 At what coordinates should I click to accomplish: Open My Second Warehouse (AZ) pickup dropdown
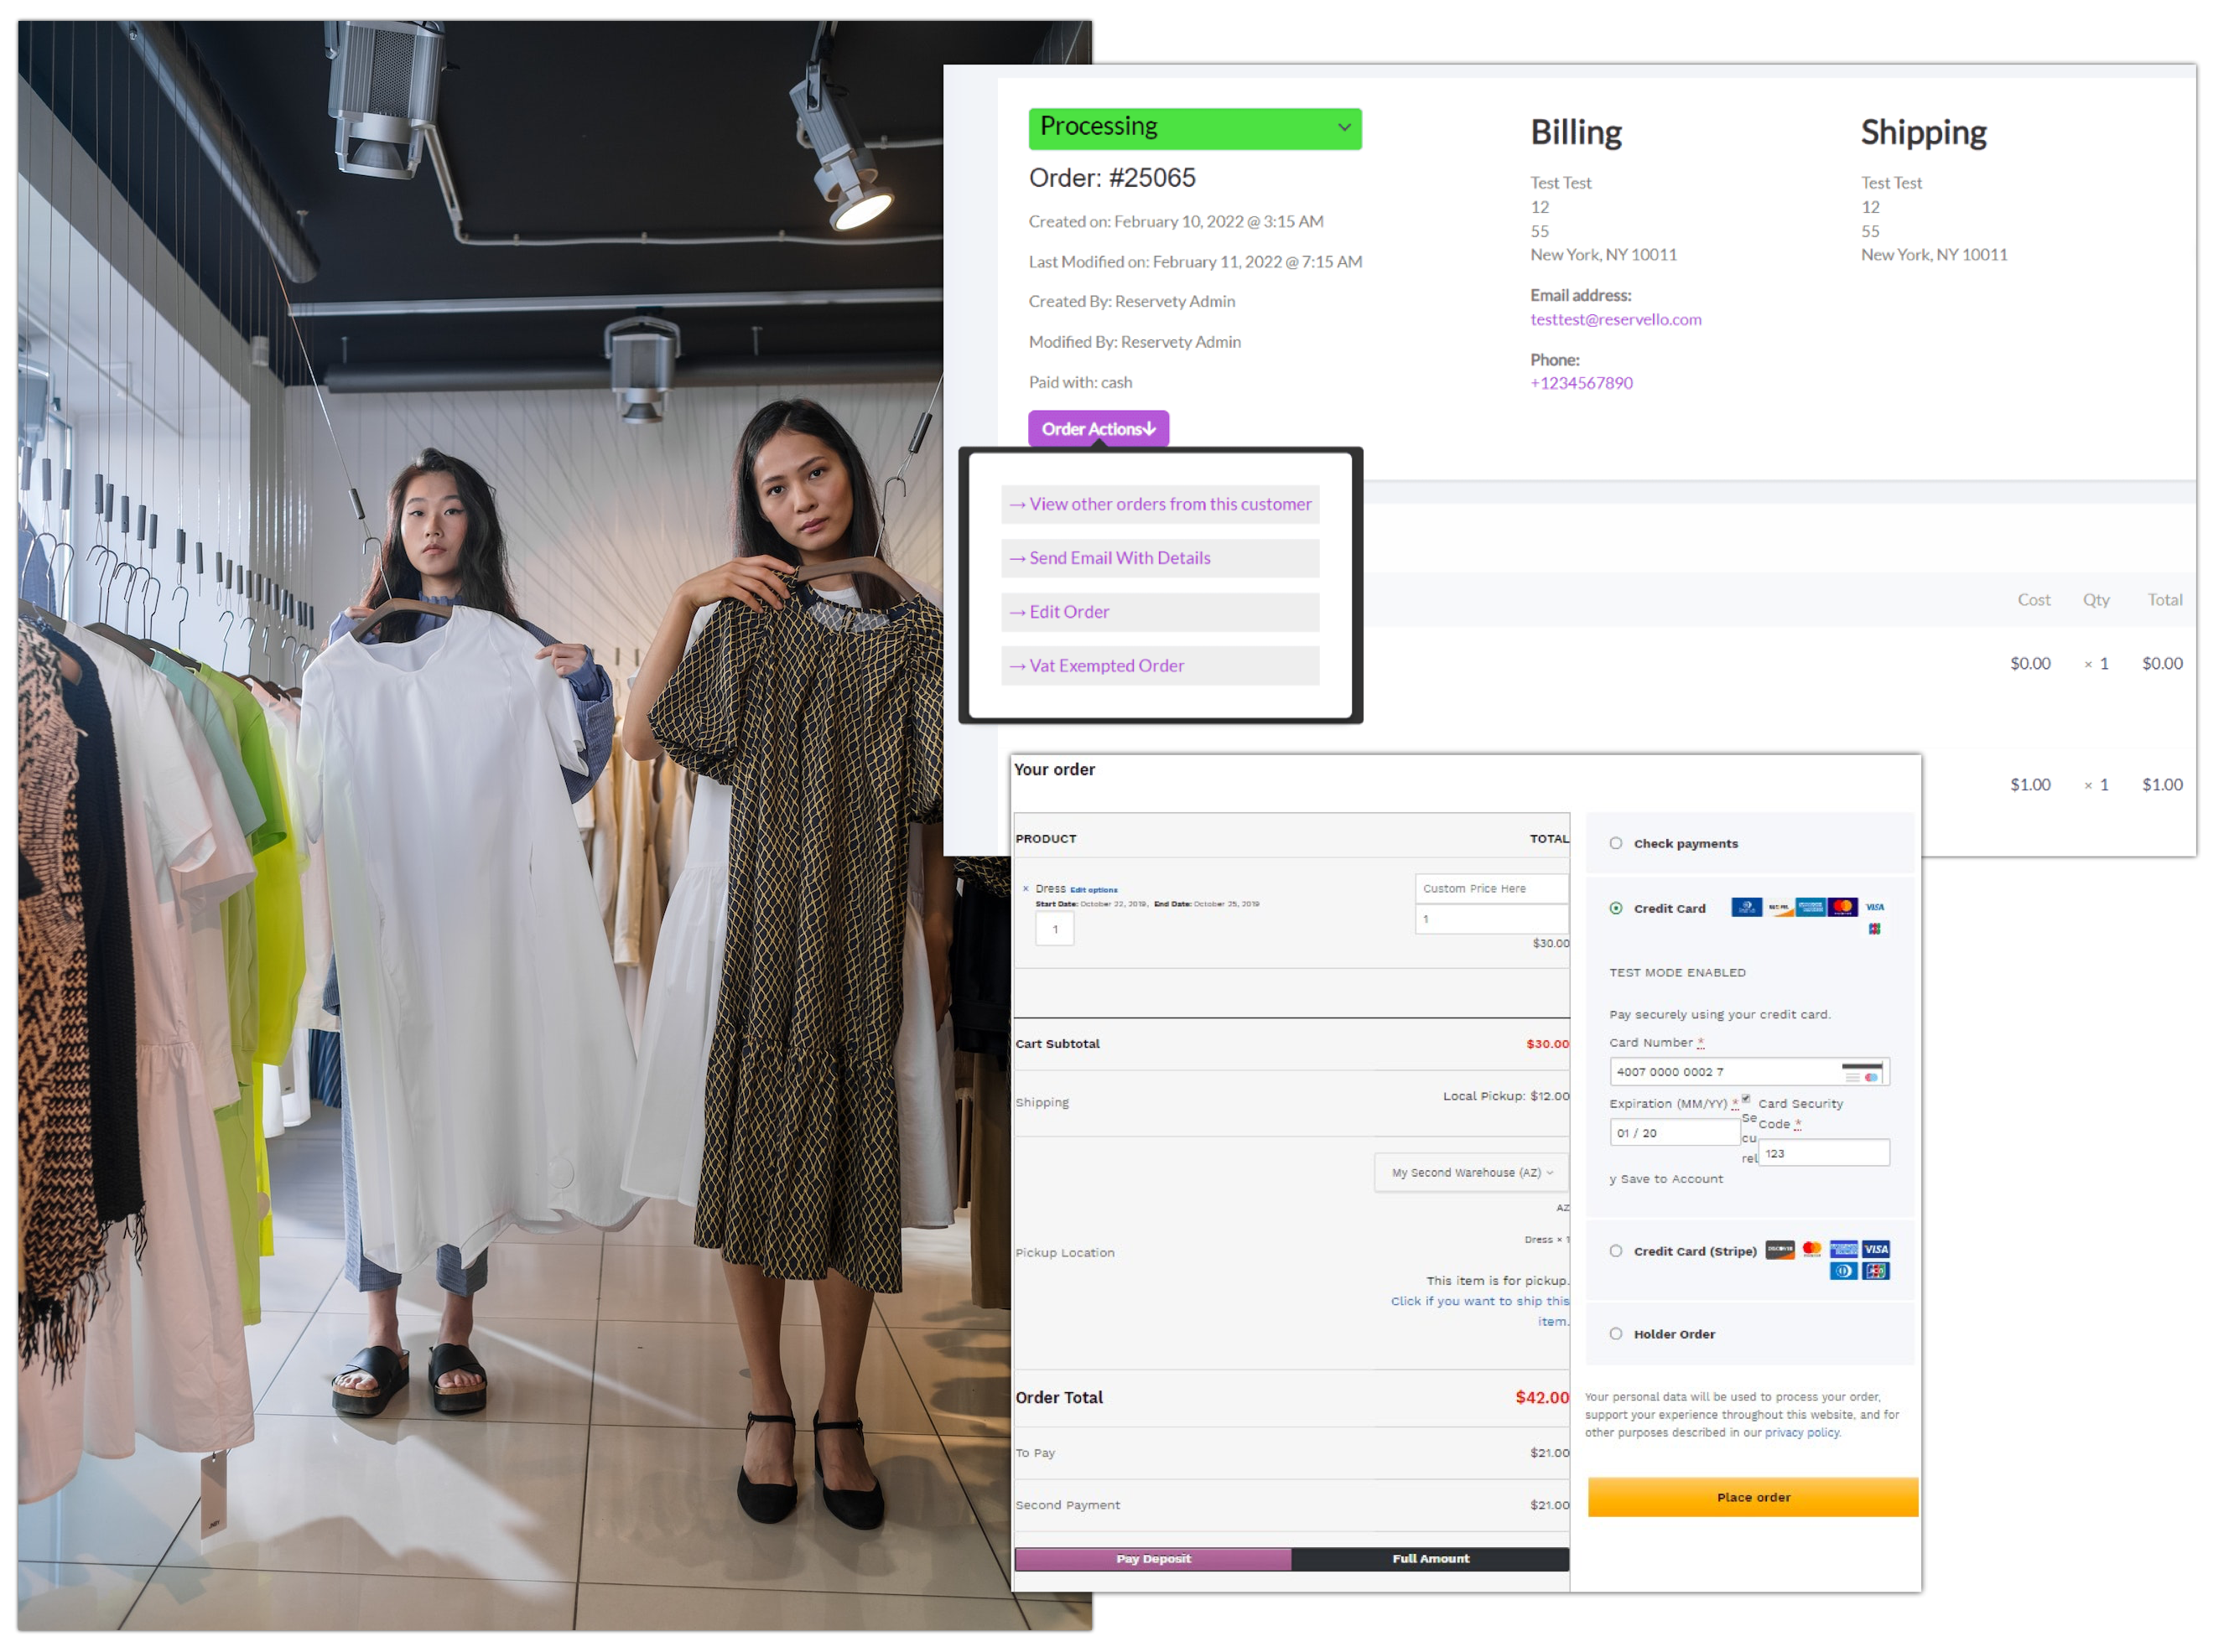pyautogui.click(x=1471, y=1173)
